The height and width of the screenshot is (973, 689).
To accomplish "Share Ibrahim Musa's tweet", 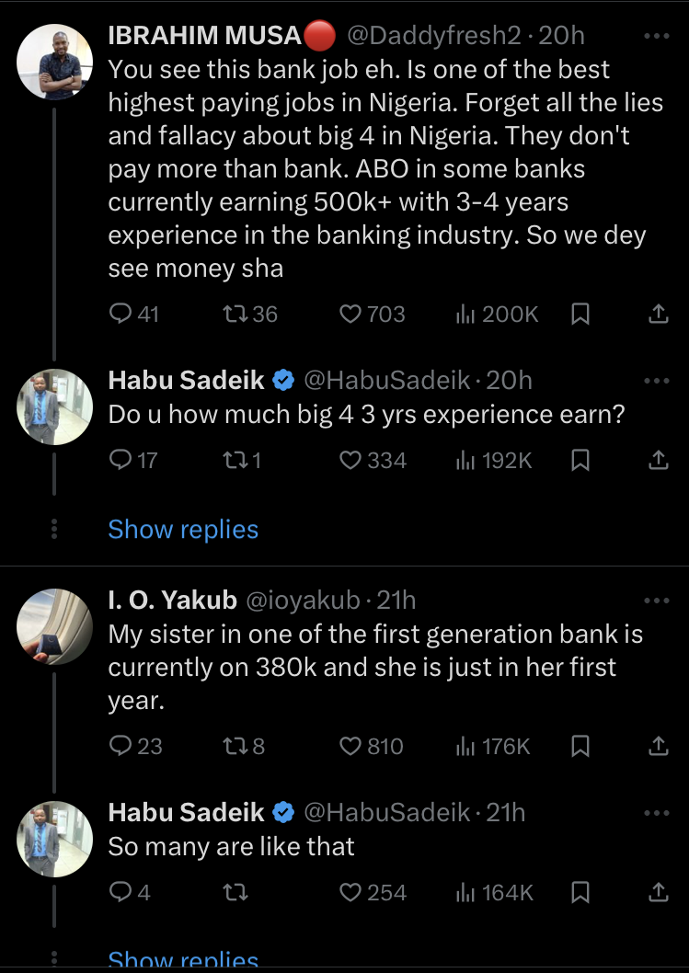I will (x=658, y=314).
